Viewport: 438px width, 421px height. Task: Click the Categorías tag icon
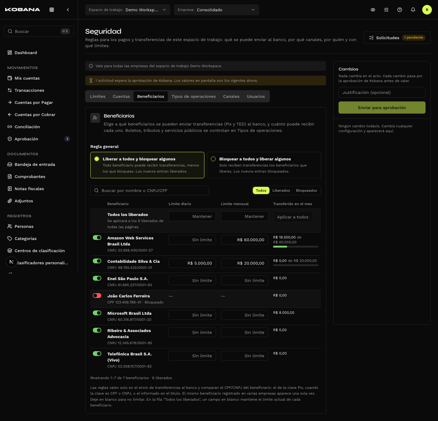tap(10, 238)
